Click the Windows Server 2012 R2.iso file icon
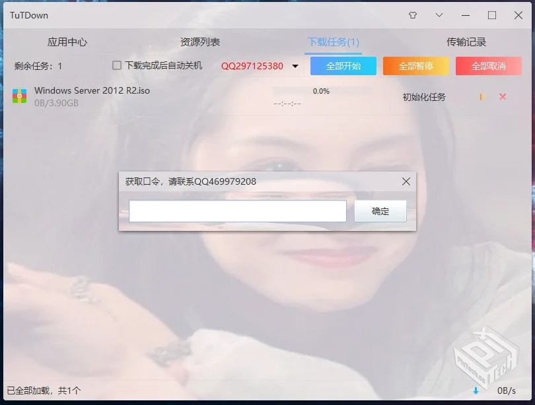 [18, 97]
